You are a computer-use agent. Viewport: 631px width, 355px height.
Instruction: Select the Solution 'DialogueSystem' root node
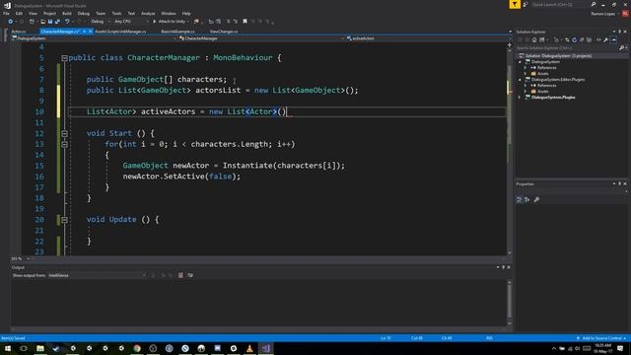(x=558, y=56)
